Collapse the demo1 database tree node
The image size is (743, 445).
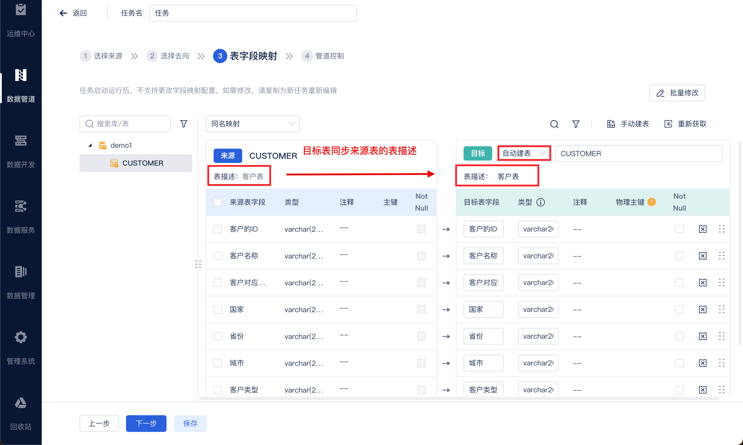pyautogui.click(x=90, y=145)
